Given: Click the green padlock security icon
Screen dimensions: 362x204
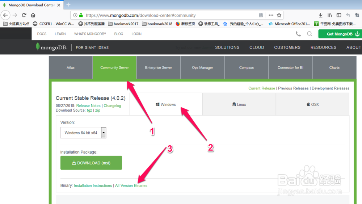Looking at the screenshot, I should (x=81, y=15).
